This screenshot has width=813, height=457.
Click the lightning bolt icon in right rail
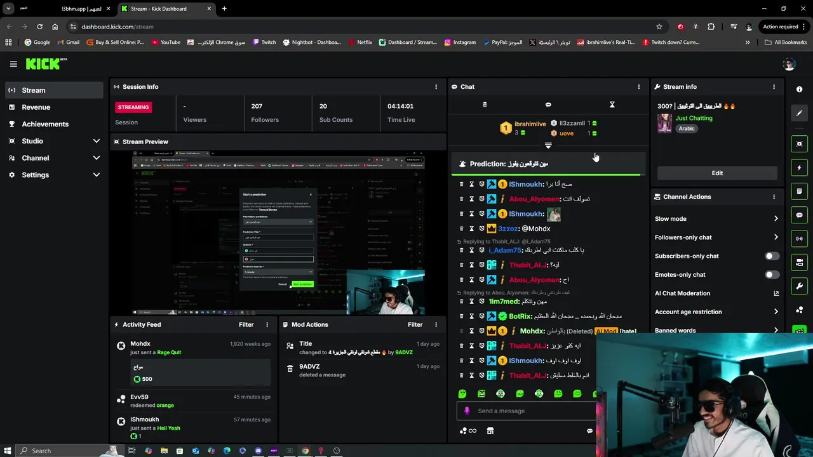[800, 168]
